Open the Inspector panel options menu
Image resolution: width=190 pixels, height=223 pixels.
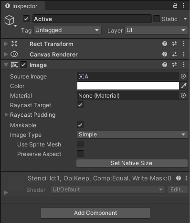pyautogui.click(x=183, y=5)
